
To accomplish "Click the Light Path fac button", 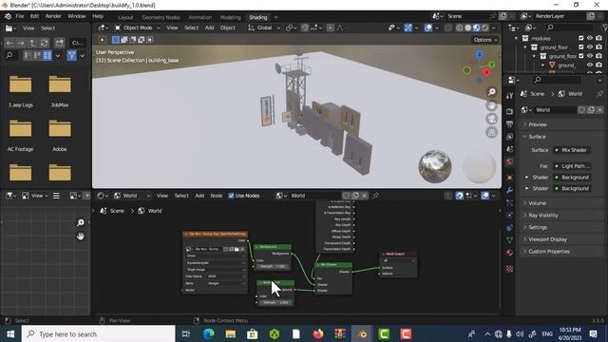I will click(x=572, y=166).
